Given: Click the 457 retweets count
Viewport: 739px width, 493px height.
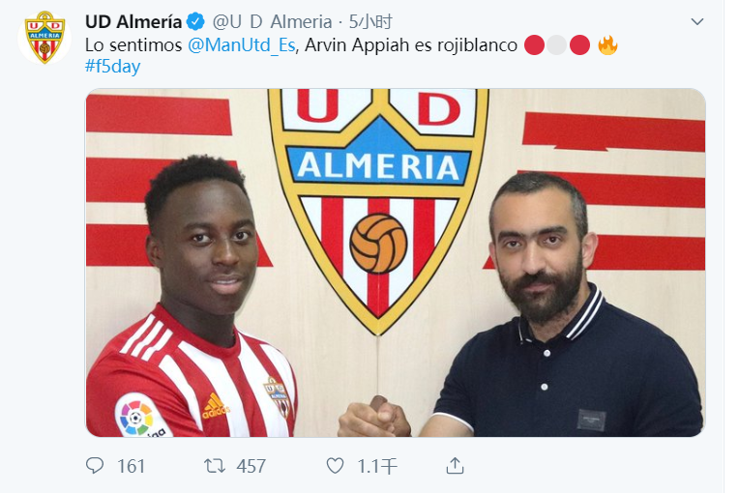Looking at the screenshot, I should 251,466.
